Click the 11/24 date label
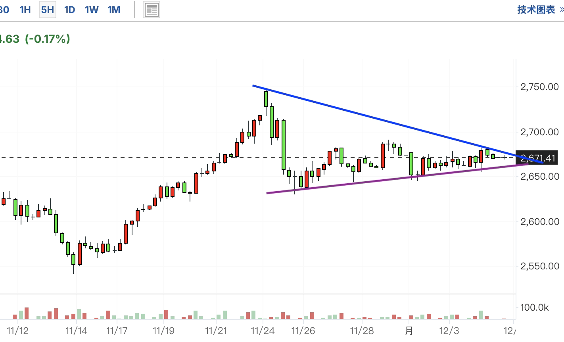 pyautogui.click(x=263, y=330)
